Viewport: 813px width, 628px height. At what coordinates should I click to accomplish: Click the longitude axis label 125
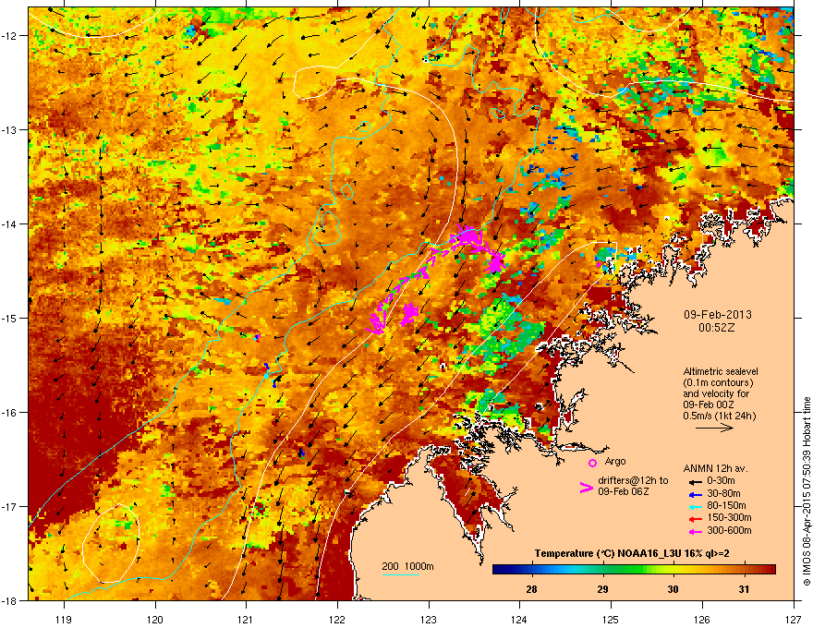pos(611,619)
